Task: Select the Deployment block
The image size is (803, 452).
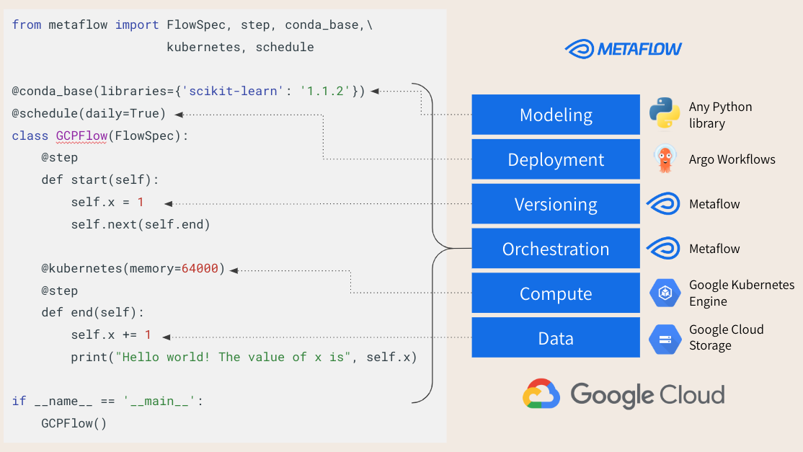Action: pos(556,159)
